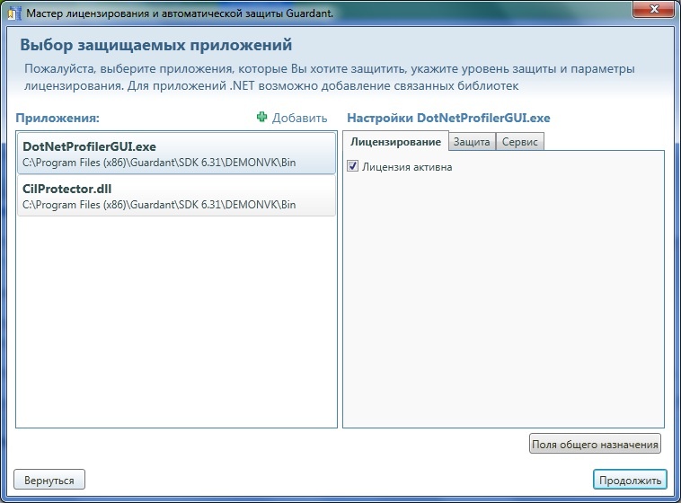Image resolution: width=681 pixels, height=503 pixels.
Task: Click the file path under DotNetProfilerGUI.exe
Action: [x=158, y=163]
